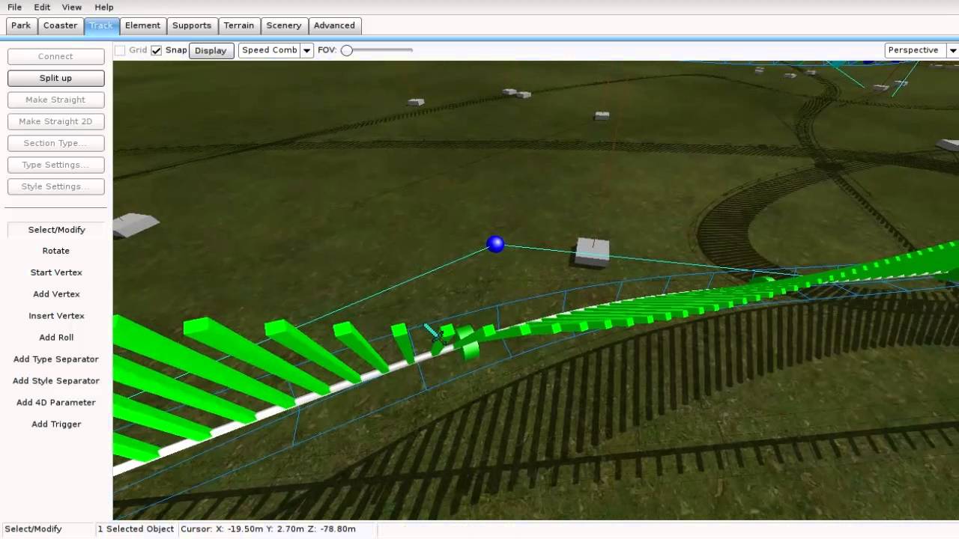
Task: Open the Advanced tab
Action: point(334,25)
